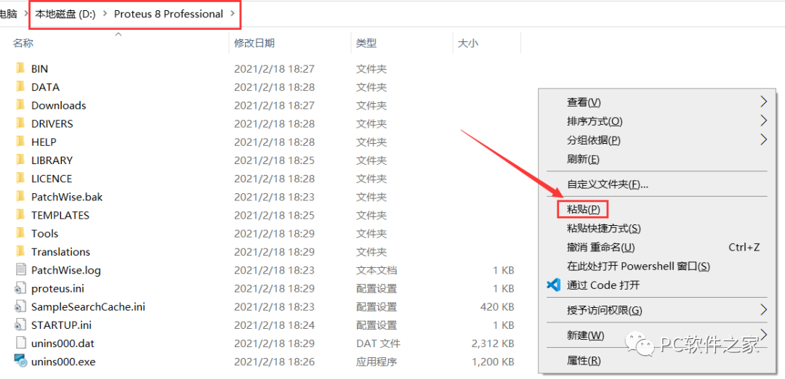Click Proteus 8 Professional breadcrumb segment

169,14
